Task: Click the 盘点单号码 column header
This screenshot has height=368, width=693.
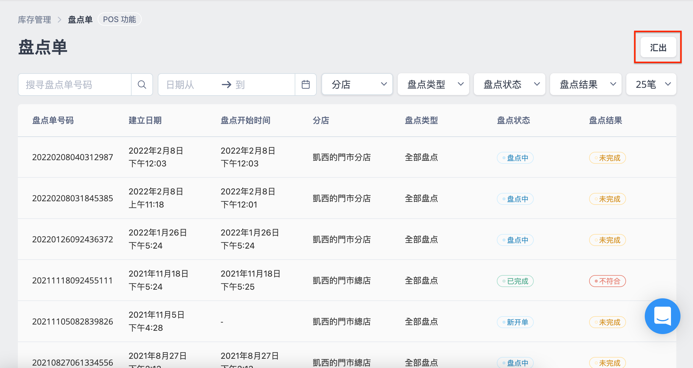Action: 53,120
